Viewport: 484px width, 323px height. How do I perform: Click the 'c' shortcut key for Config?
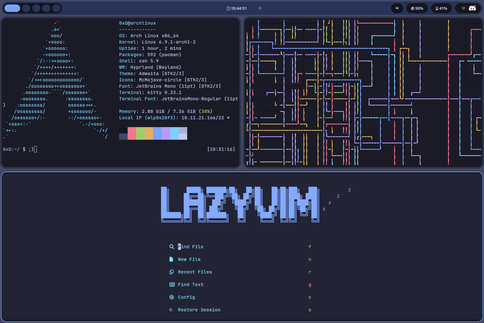(310, 297)
